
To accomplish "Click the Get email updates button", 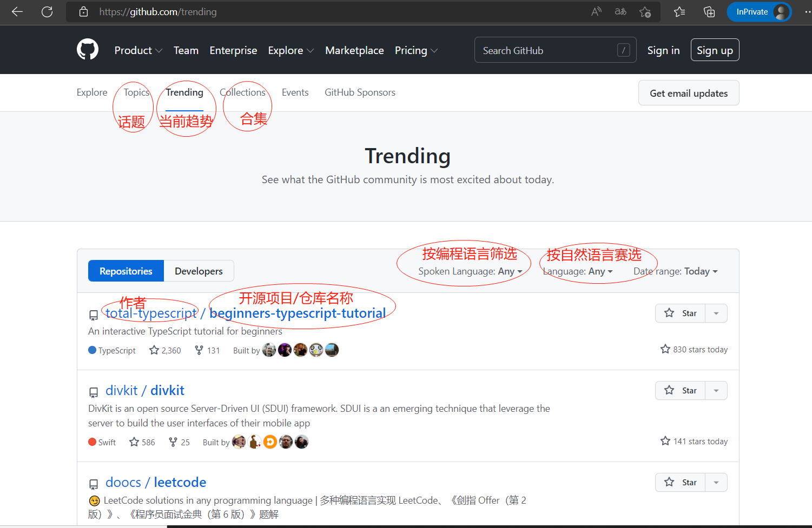I will tap(689, 93).
